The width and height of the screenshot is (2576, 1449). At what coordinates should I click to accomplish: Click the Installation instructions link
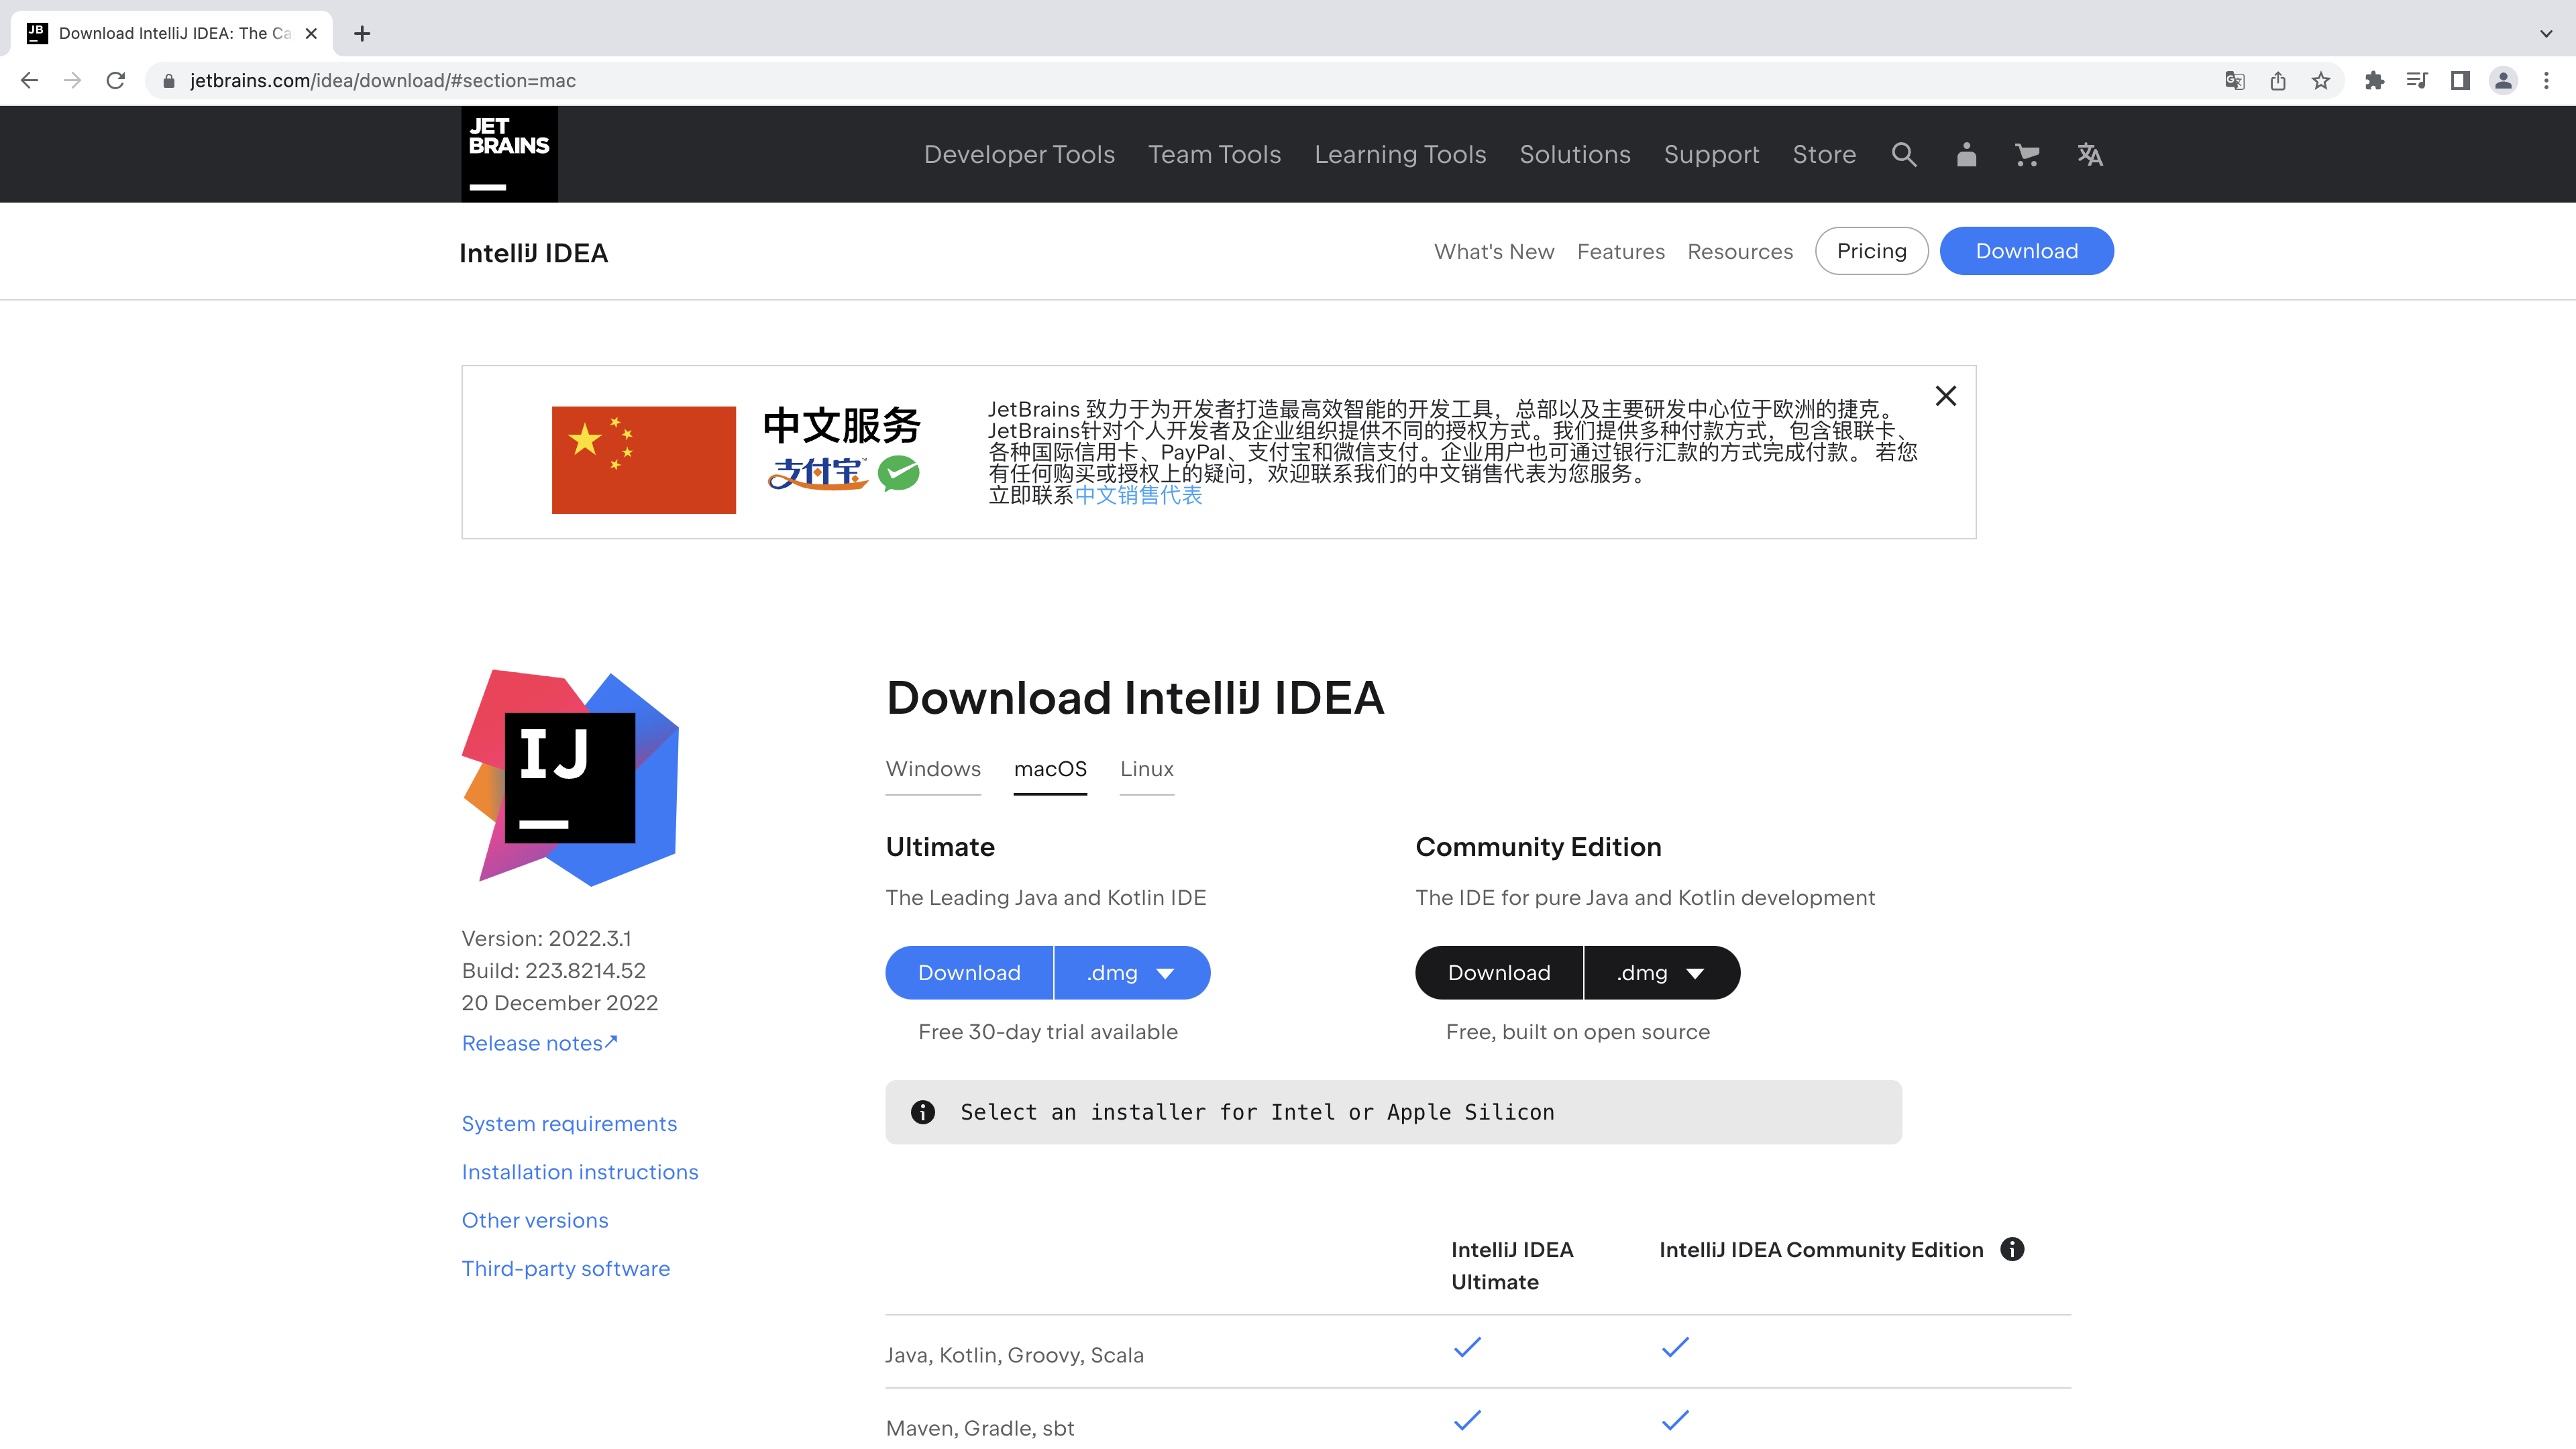[578, 1171]
